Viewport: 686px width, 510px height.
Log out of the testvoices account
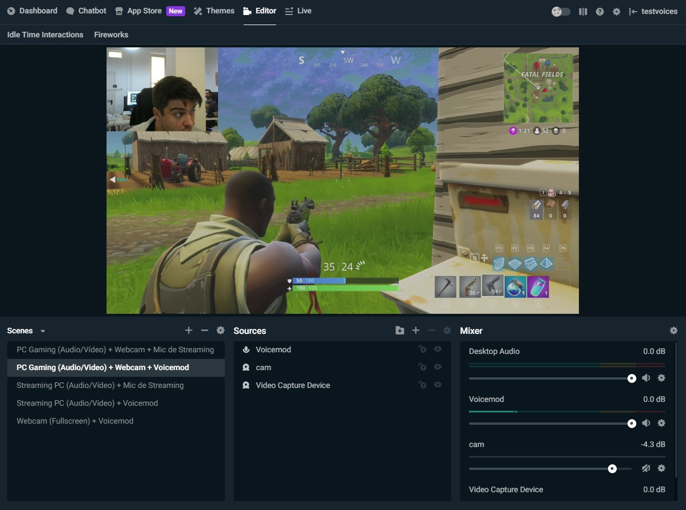(653, 12)
